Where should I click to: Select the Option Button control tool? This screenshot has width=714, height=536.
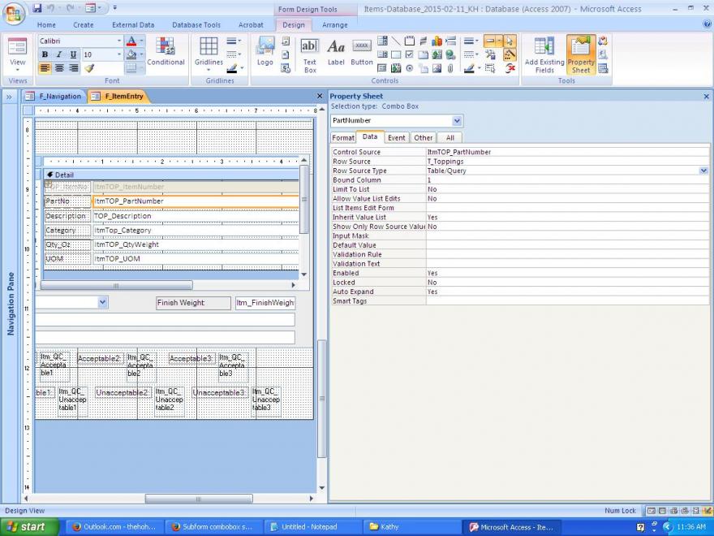pos(410,68)
